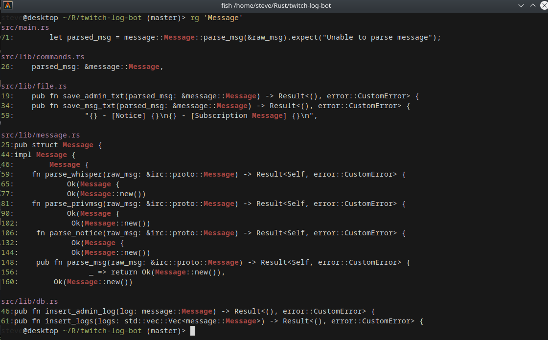Viewport: 548px width, 340px height.
Task: Click the Alacritty app icon in title bar
Action: [8, 5]
